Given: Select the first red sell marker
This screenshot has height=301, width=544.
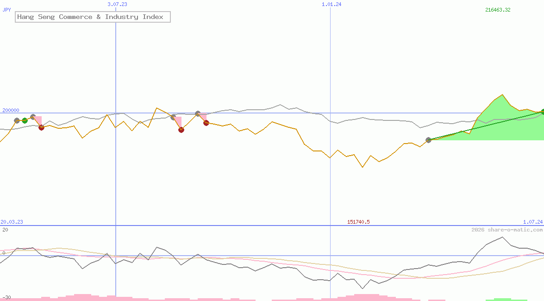Looking at the screenshot, I should [x=41, y=128].
